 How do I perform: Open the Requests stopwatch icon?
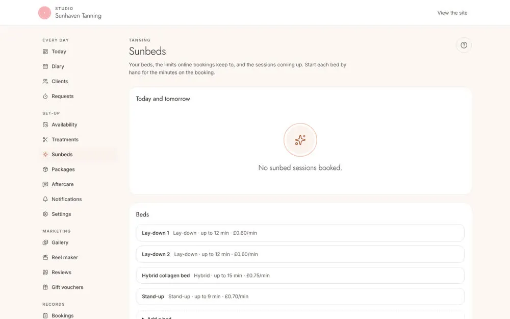[45, 96]
